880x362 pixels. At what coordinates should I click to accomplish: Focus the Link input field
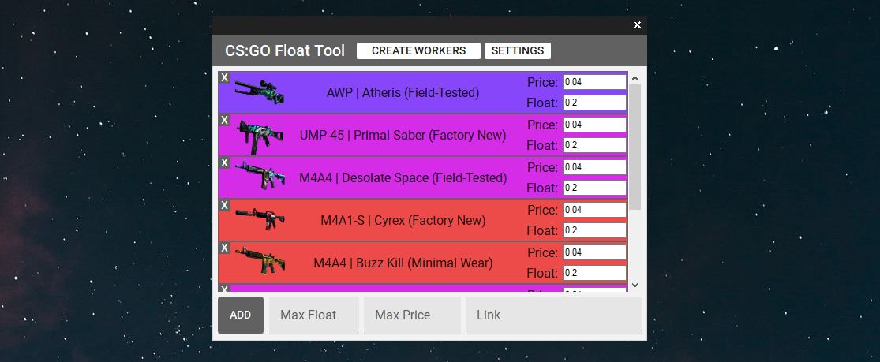click(x=553, y=315)
